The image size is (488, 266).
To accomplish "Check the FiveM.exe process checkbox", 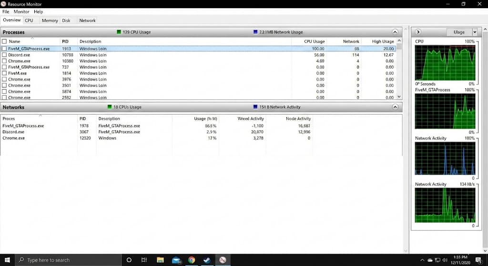I will (4, 73).
